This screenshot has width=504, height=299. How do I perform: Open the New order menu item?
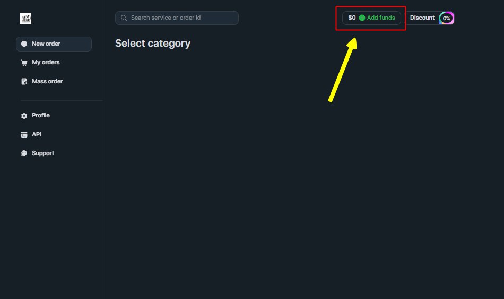46,44
